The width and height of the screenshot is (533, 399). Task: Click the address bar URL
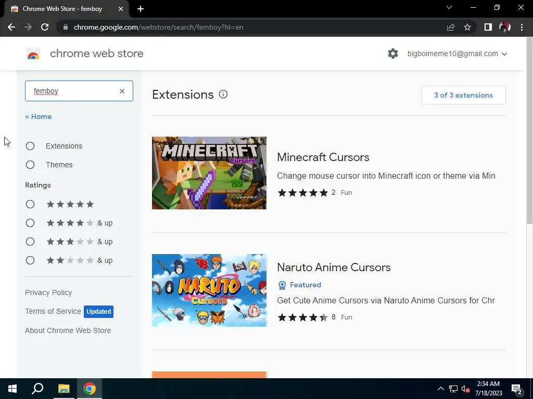pyautogui.click(x=158, y=27)
